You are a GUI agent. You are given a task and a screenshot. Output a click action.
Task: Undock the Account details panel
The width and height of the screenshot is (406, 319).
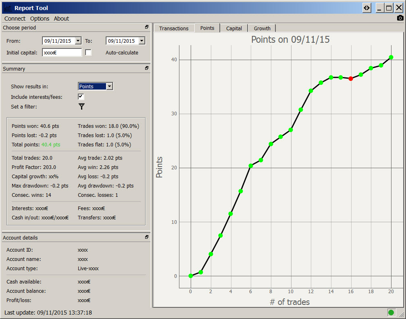pyautogui.click(x=147, y=238)
